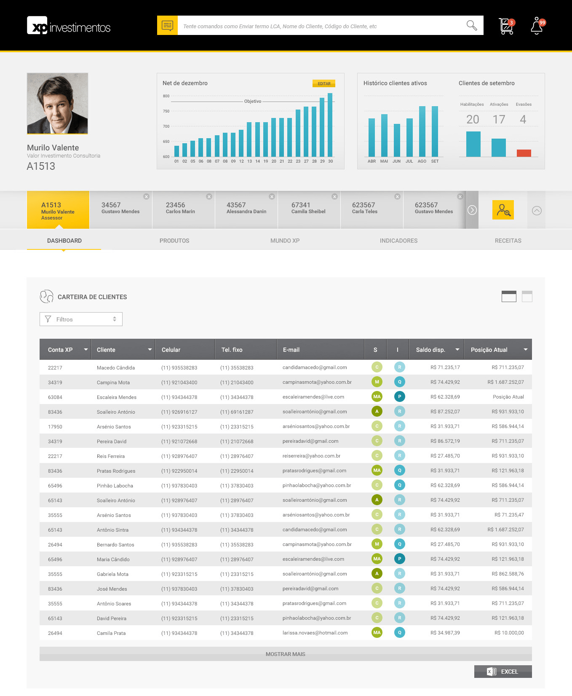Image resolution: width=572 pixels, height=696 pixels.
Task: Click the yellow client search icon
Action: (503, 210)
